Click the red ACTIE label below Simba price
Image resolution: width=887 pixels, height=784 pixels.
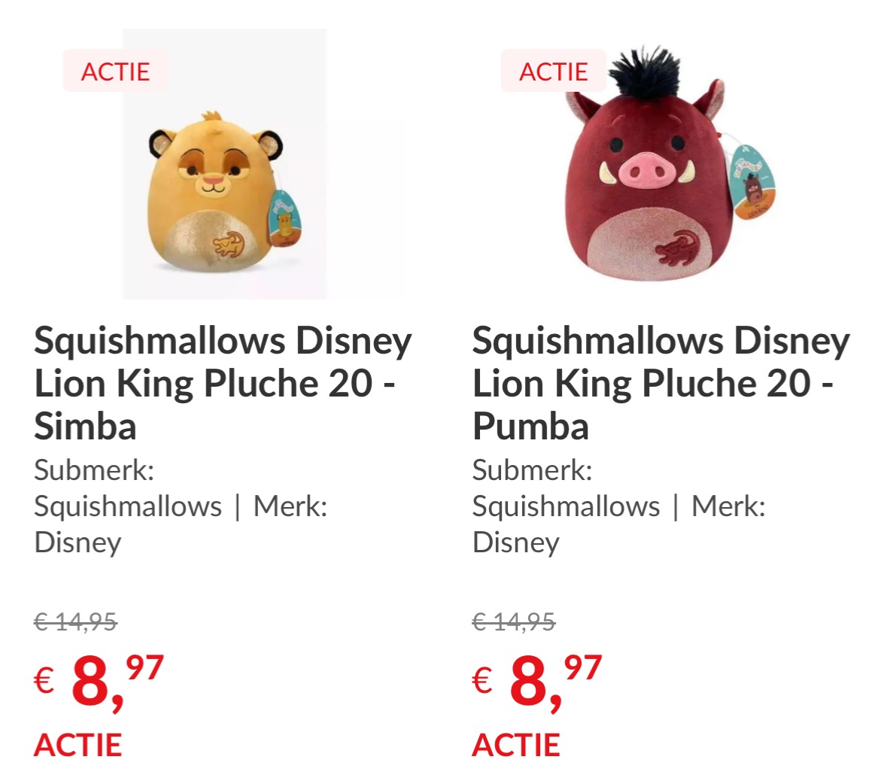[x=78, y=745]
